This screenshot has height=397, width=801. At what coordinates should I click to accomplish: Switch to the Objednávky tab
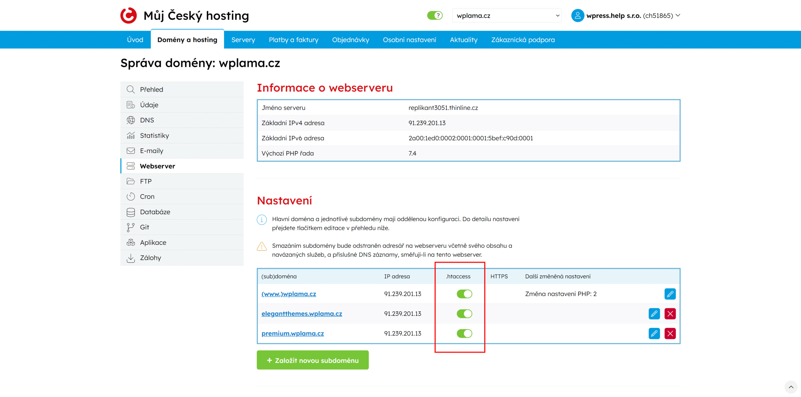(x=350, y=40)
